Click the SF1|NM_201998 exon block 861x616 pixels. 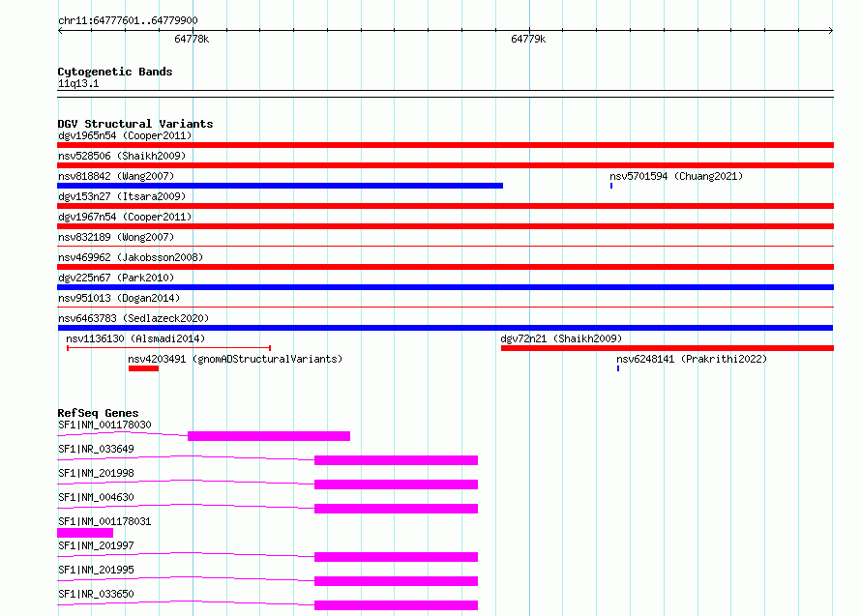396,484
